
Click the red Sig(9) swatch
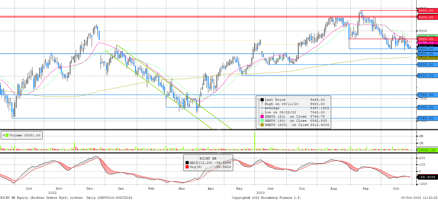187,167
